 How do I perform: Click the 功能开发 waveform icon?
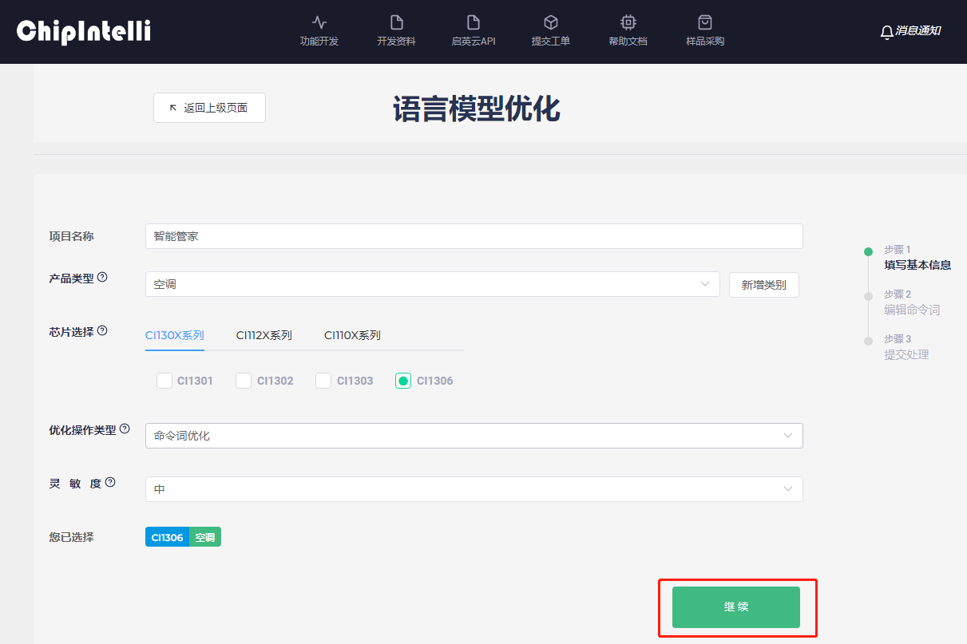319,22
